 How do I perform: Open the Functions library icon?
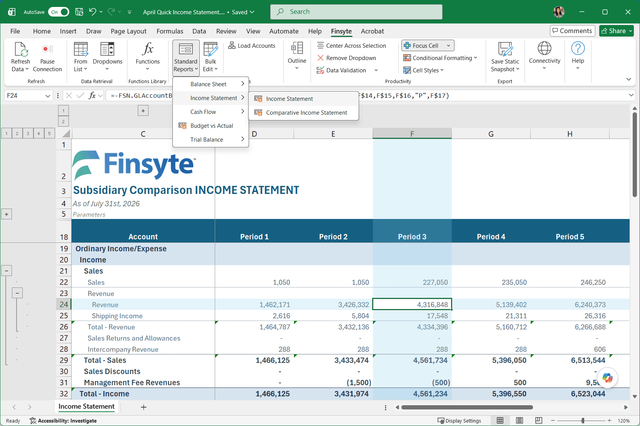148,49
